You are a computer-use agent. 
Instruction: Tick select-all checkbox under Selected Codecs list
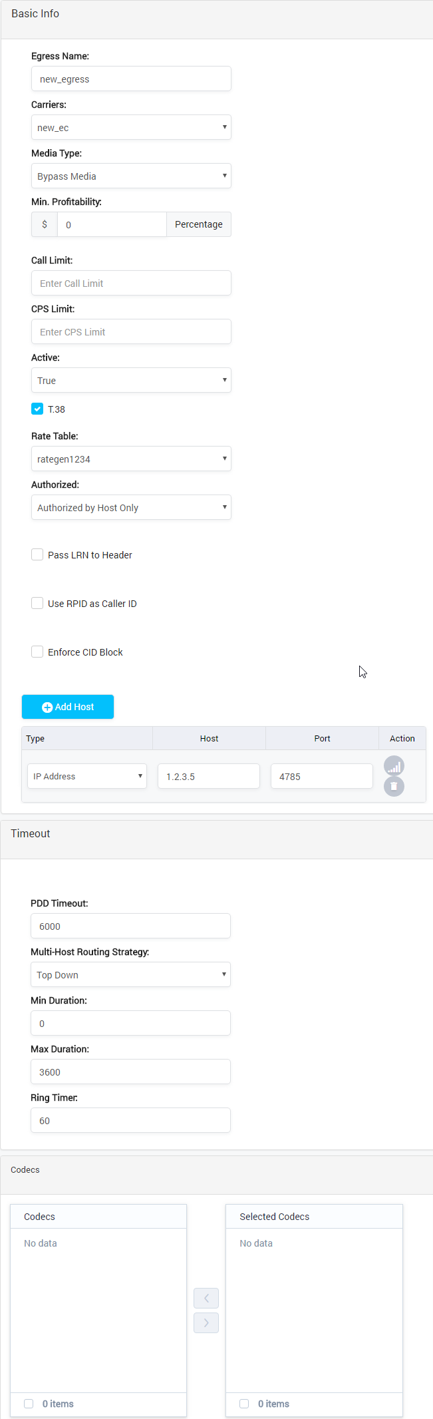click(x=244, y=1403)
